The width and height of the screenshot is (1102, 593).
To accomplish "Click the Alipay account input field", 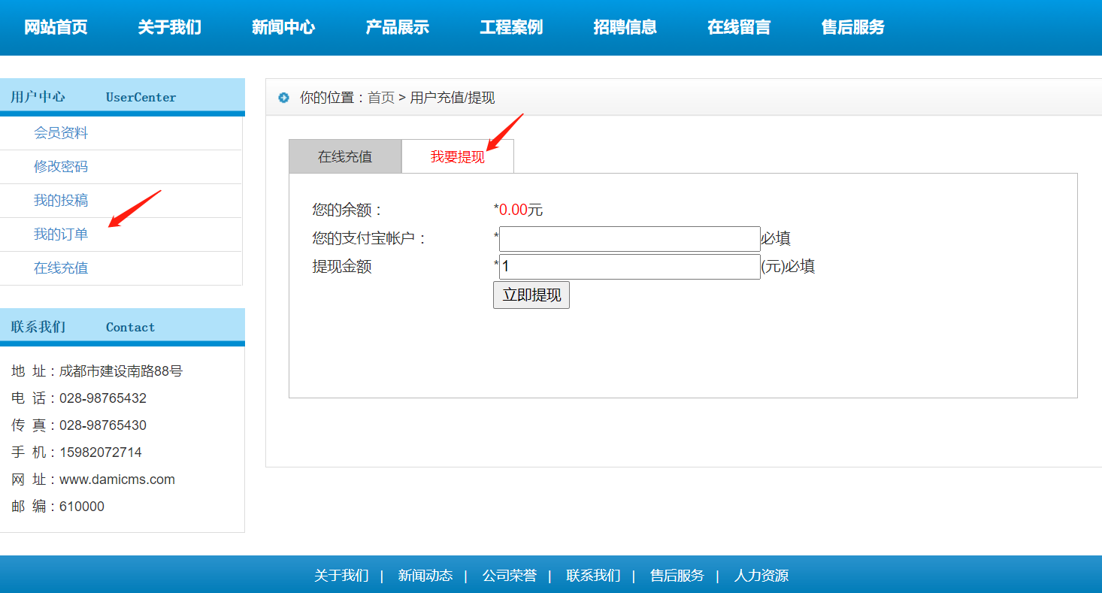I will (x=629, y=238).
